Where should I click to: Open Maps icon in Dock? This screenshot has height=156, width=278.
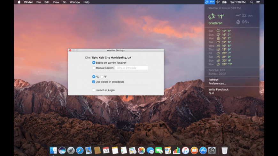pos(132,151)
